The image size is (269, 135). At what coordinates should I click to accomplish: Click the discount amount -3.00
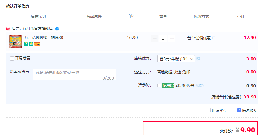coord(250,59)
